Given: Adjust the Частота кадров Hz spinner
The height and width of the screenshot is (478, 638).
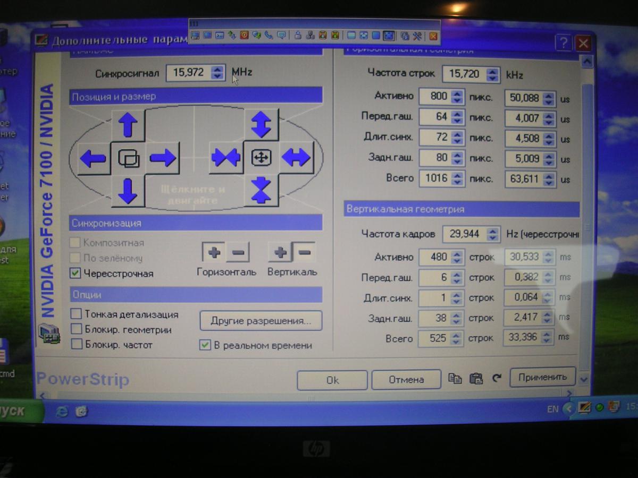Looking at the screenshot, I should [x=493, y=234].
